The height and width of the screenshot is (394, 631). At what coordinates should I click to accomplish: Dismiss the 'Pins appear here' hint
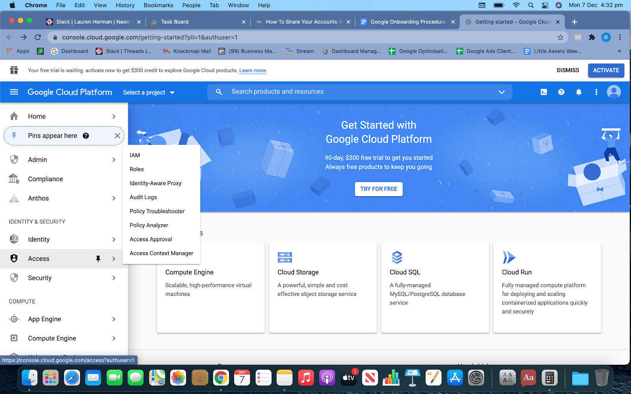[117, 136]
